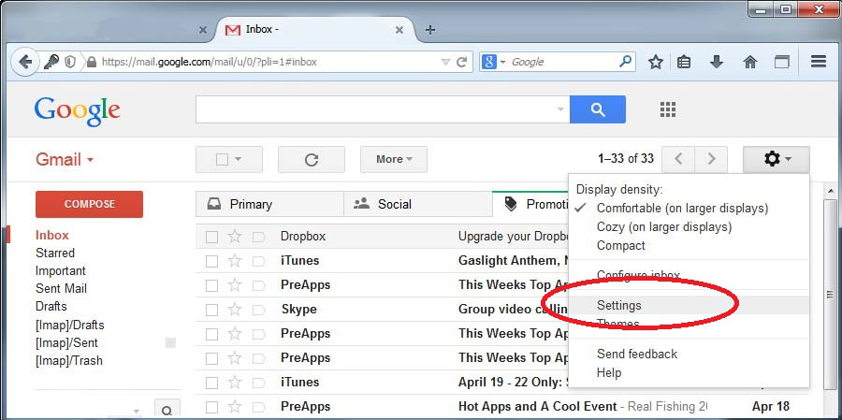The height and width of the screenshot is (420, 842).
Task: Click the page scrollbar up arrow
Action: coord(830,191)
